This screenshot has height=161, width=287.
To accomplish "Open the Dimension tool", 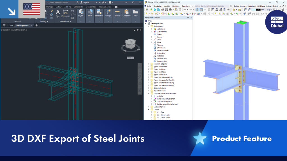I will click(x=66, y=13).
